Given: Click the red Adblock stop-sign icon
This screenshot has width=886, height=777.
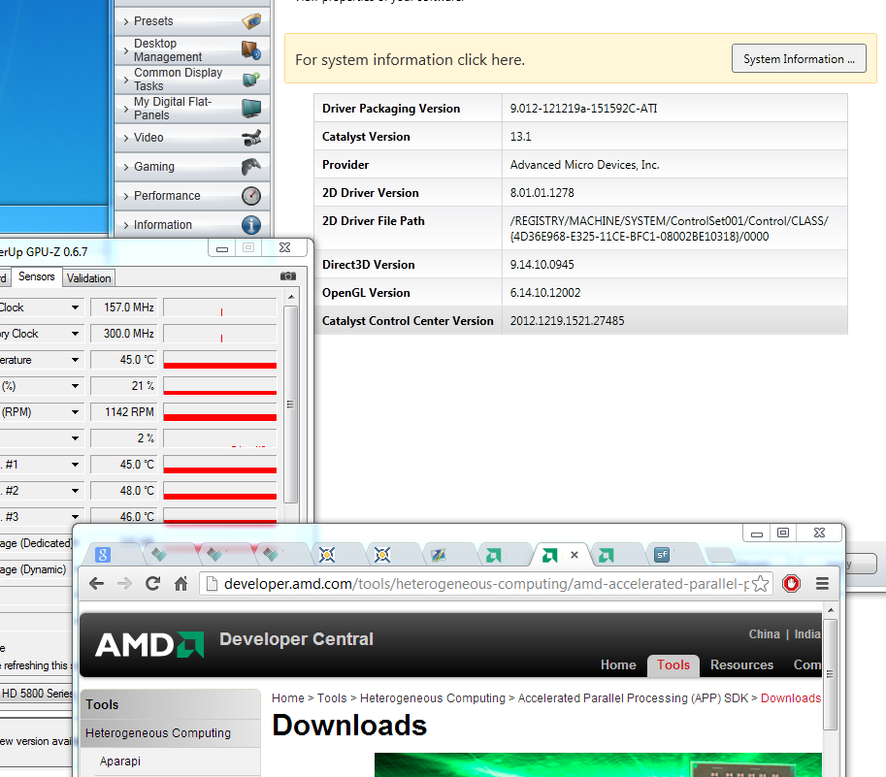Looking at the screenshot, I should [791, 583].
